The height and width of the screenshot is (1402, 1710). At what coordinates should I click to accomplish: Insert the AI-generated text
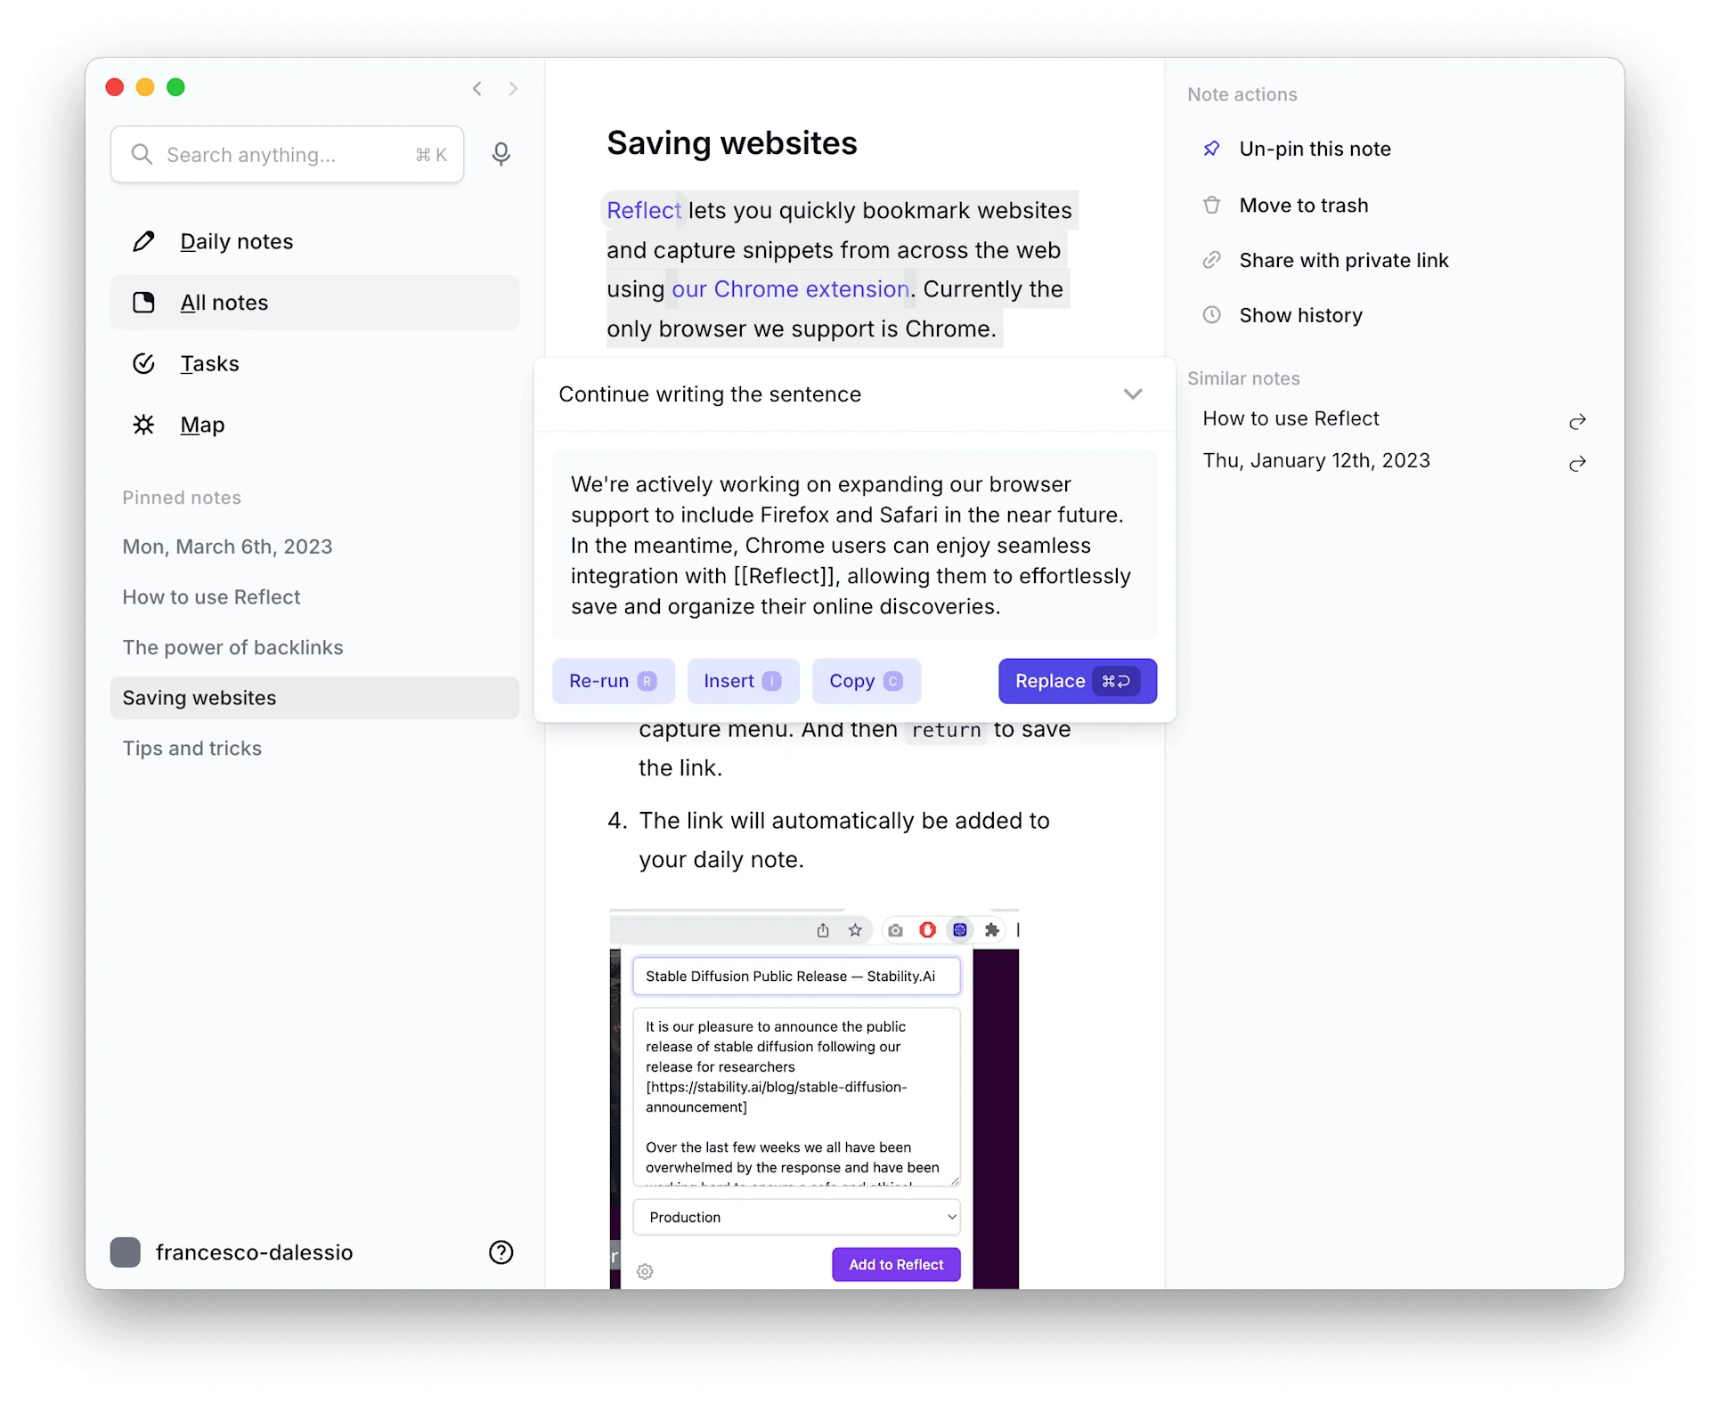(x=743, y=681)
